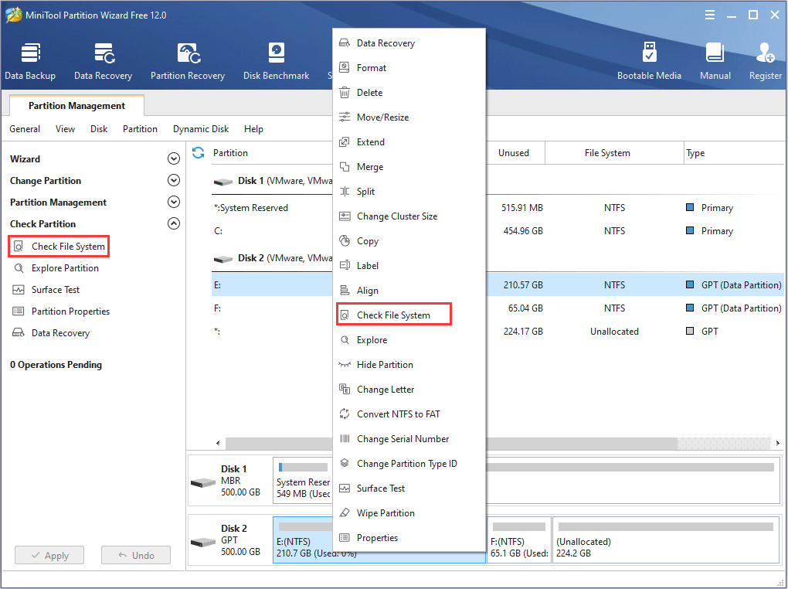
Task: Click the Change Letter icon
Action: coord(345,389)
